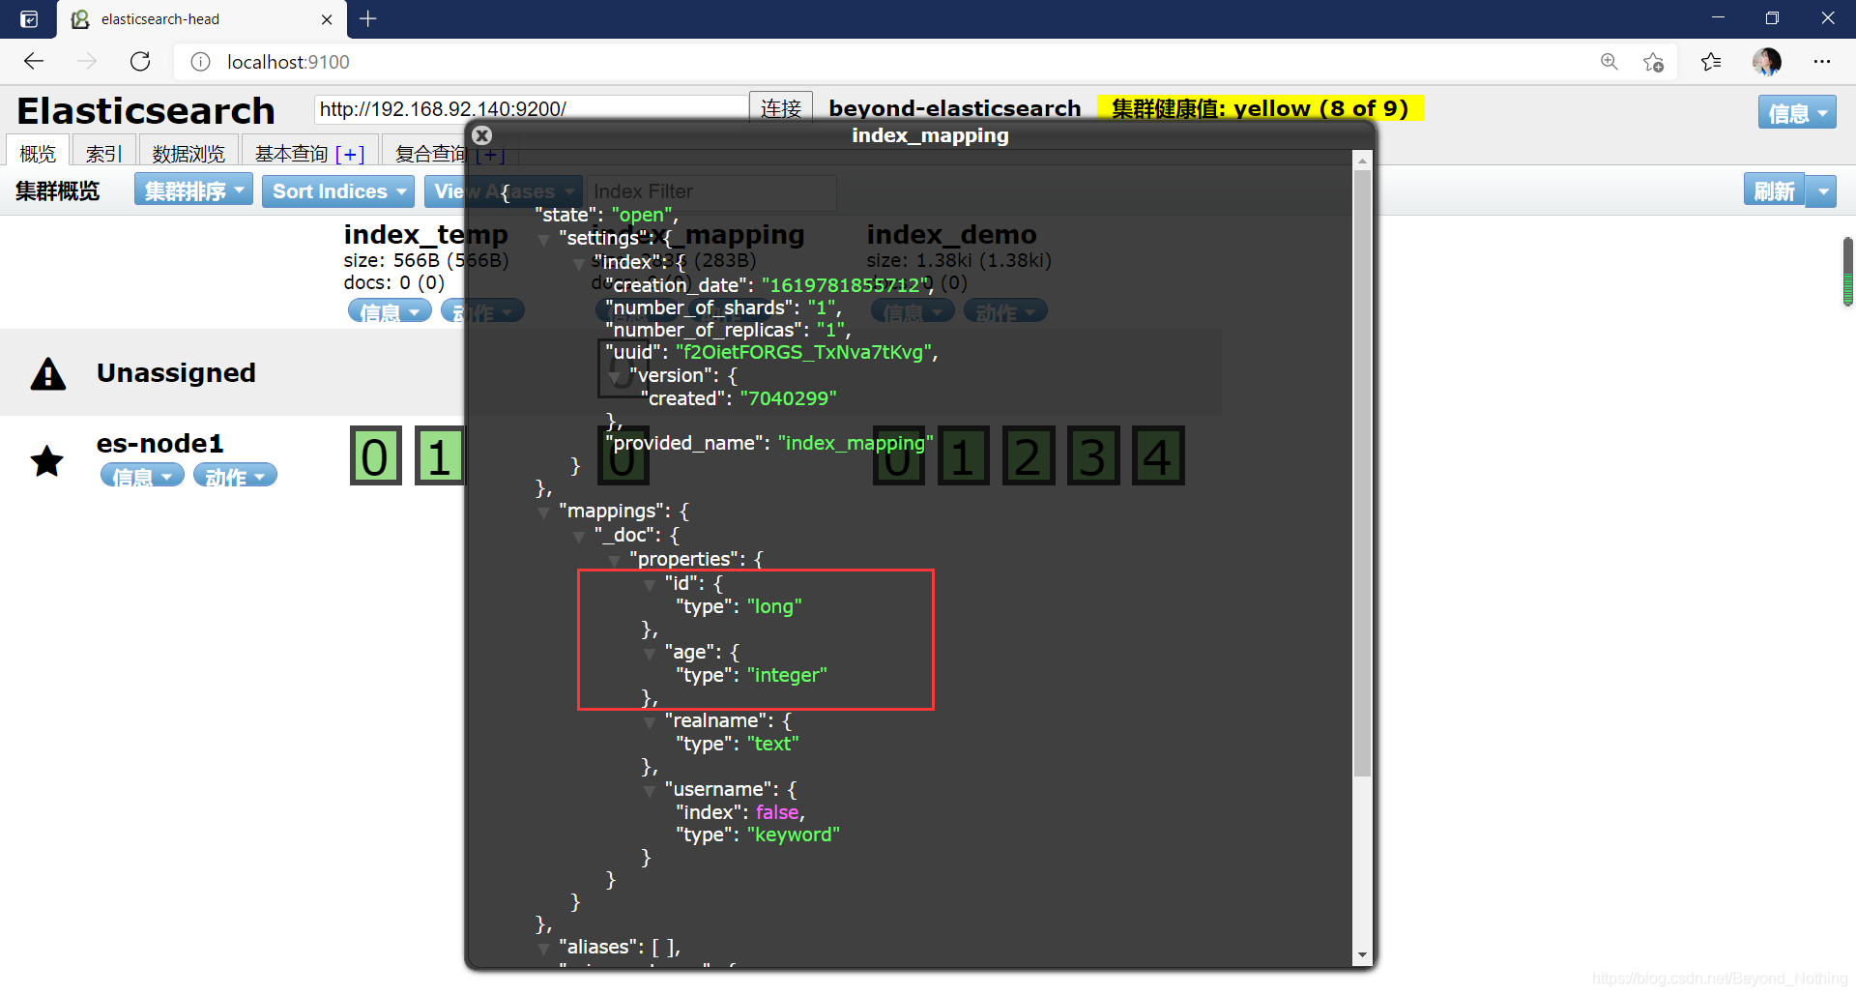Add this page to favorites
Viewport: 1856px width, 996px height.
(x=1654, y=62)
